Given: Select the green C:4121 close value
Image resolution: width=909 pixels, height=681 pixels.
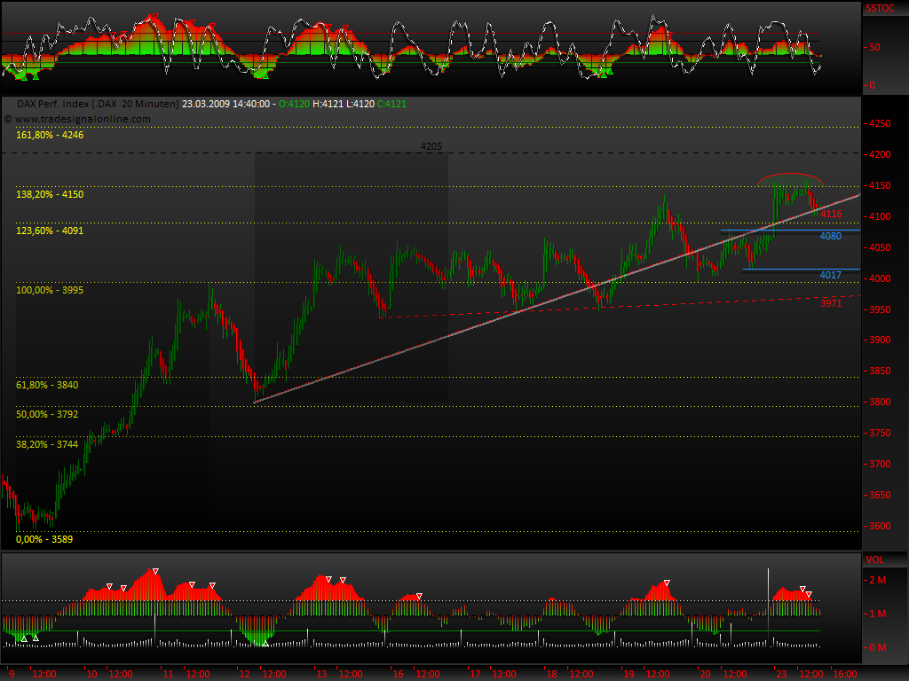Looking at the screenshot, I should pyautogui.click(x=392, y=104).
